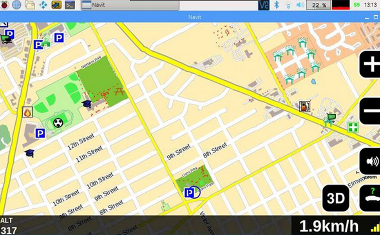Click the 11th Street label

[89, 154]
